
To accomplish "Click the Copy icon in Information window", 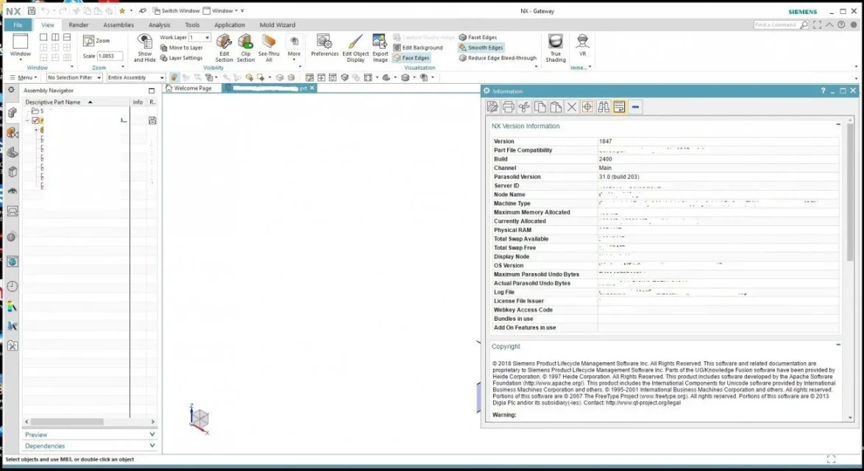I will coord(540,107).
